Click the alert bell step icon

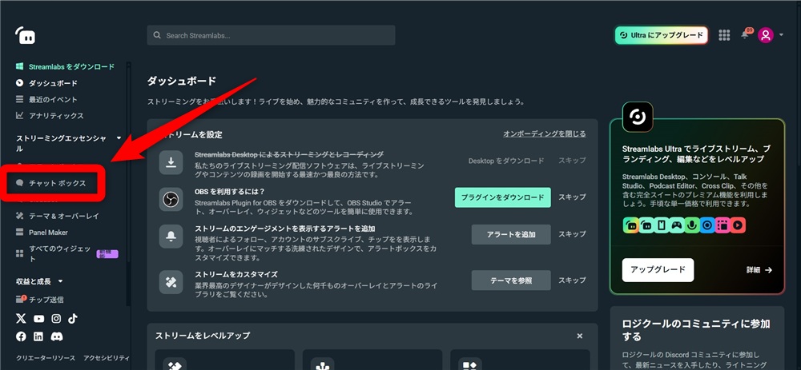point(171,237)
